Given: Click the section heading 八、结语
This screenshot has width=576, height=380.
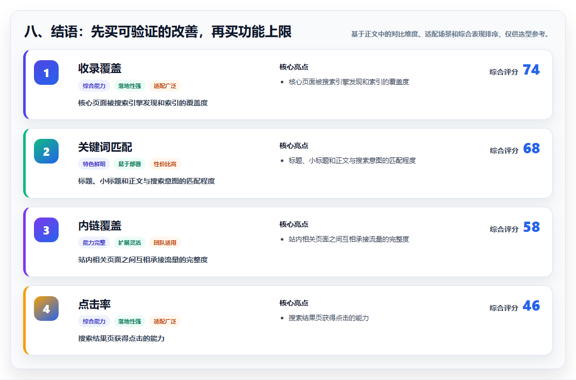Looking at the screenshot, I should coord(158,31).
